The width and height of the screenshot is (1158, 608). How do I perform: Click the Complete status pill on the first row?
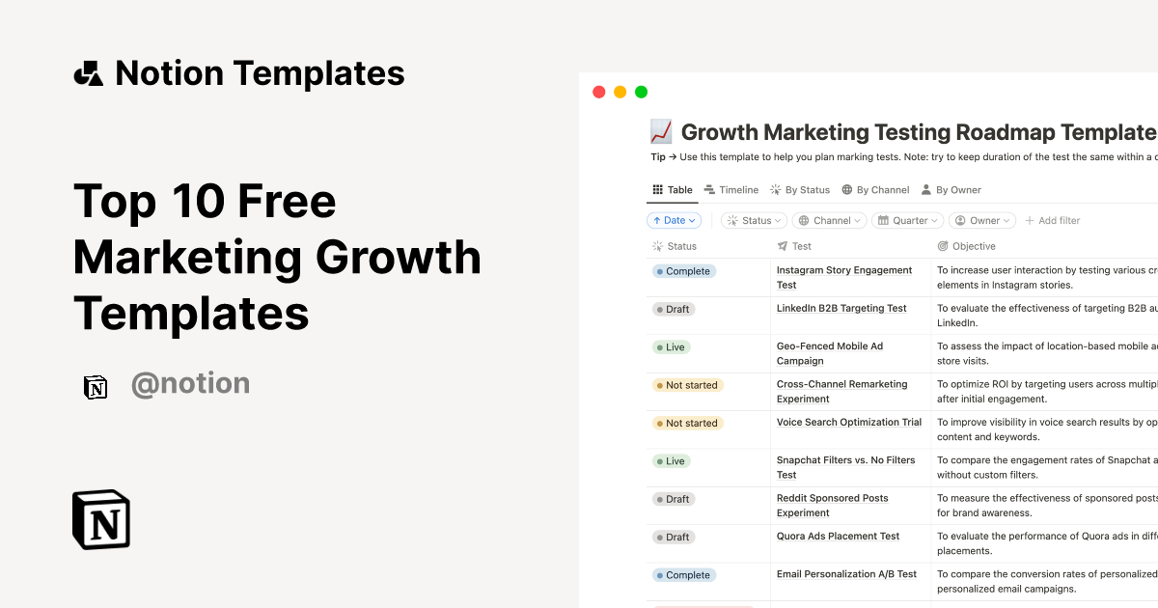point(683,271)
